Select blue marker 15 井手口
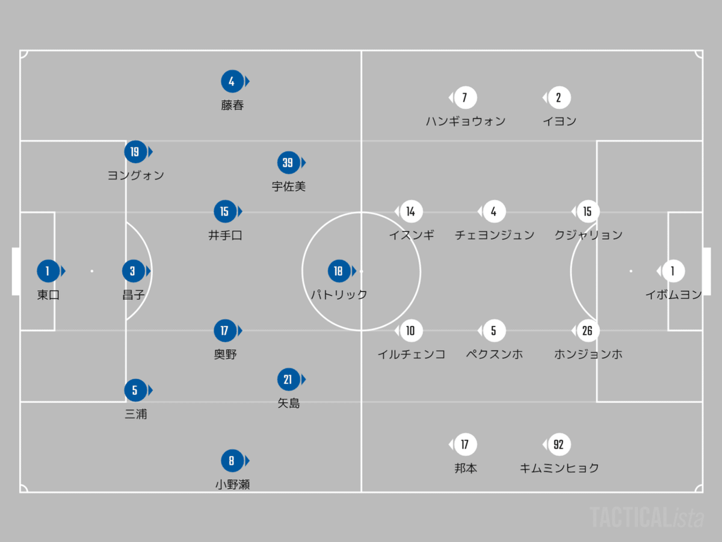The image size is (722, 542). click(224, 211)
